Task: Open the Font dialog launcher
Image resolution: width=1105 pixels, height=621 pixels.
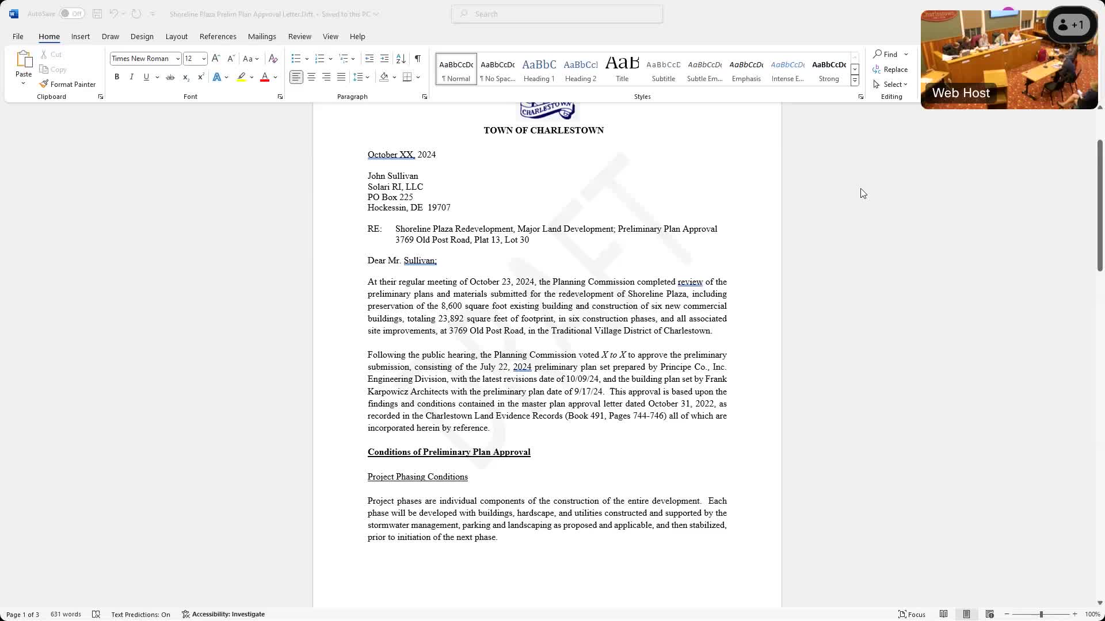Action: pos(280,97)
